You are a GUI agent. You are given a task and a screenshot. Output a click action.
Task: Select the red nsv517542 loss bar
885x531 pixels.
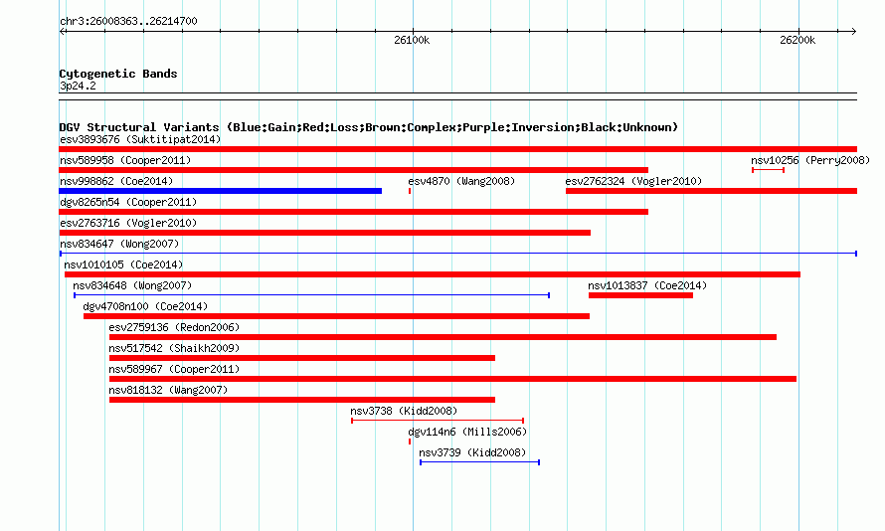[302, 358]
